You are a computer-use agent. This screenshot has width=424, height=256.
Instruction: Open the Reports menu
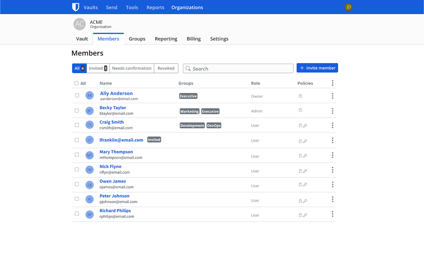[155, 7]
